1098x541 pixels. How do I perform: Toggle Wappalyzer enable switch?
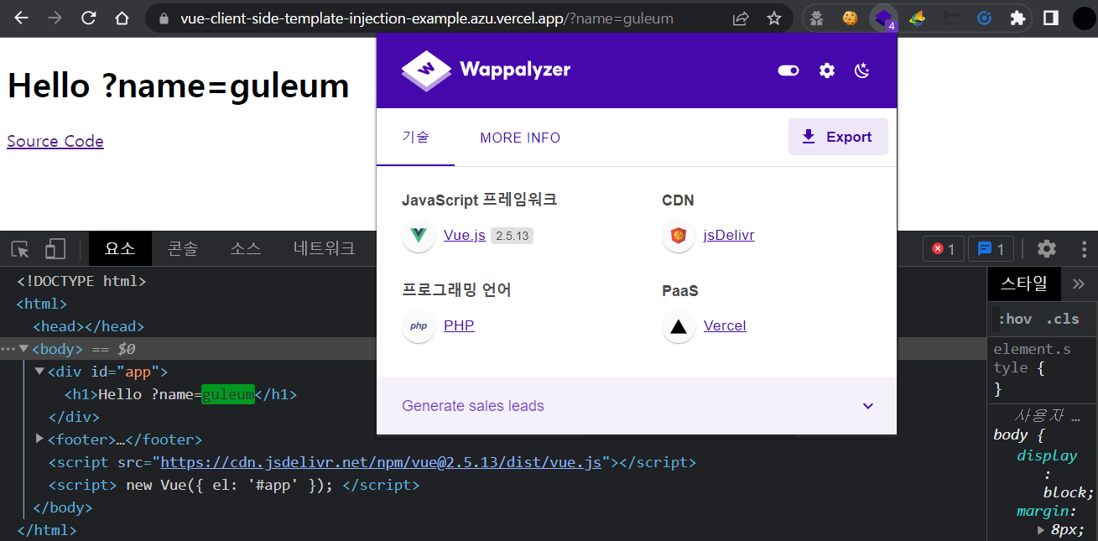[788, 70]
